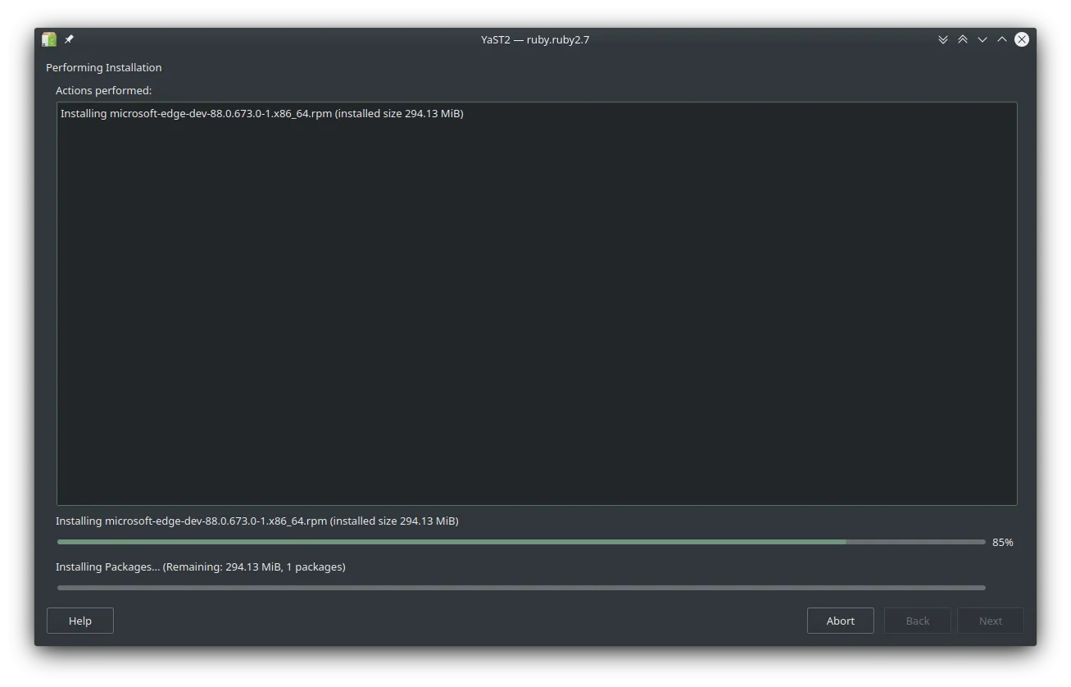
Task: Abort the package installation
Action: (x=840, y=621)
